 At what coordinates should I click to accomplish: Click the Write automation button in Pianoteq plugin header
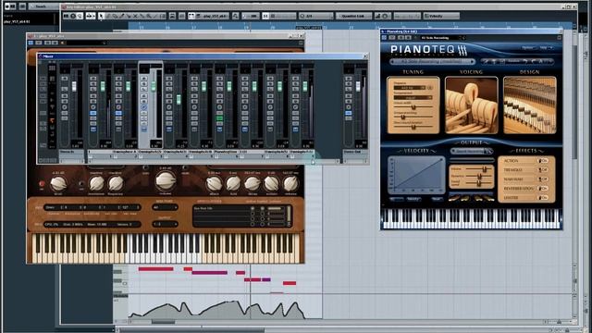[x=408, y=38]
